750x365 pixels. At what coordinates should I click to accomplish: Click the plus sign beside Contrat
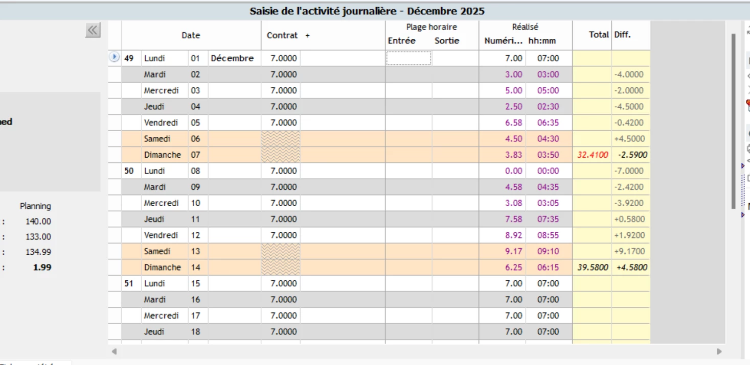308,35
